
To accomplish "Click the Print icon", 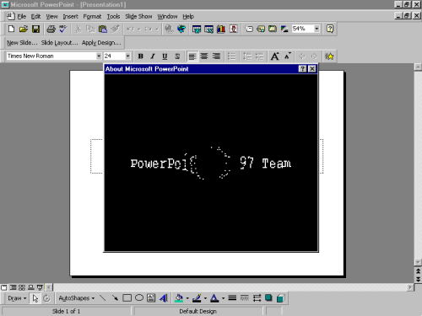I will pos(51,29).
